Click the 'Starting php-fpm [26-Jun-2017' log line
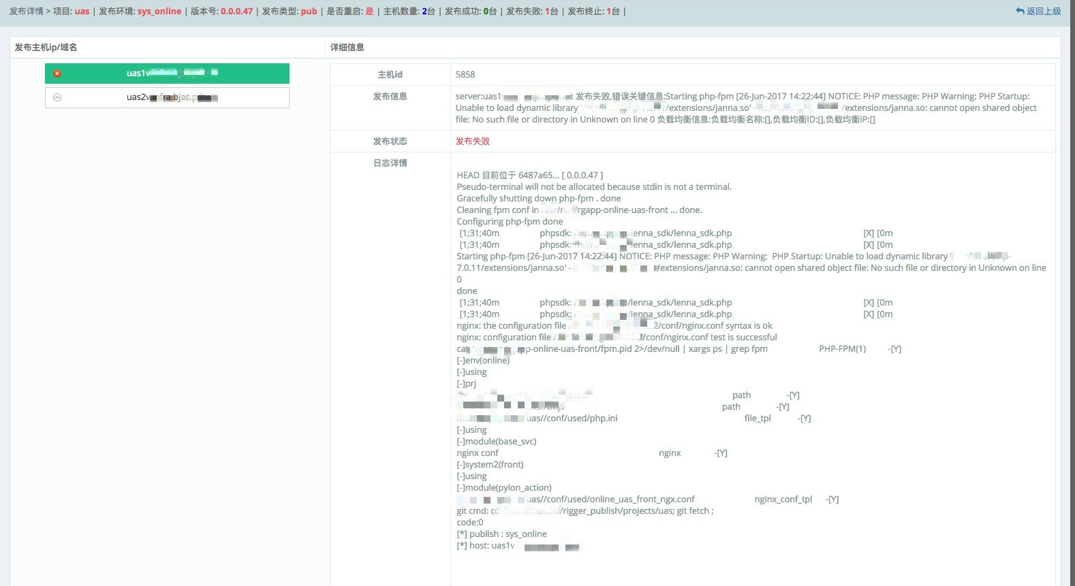Screen dimensions: 1075x586 point(751,267)
